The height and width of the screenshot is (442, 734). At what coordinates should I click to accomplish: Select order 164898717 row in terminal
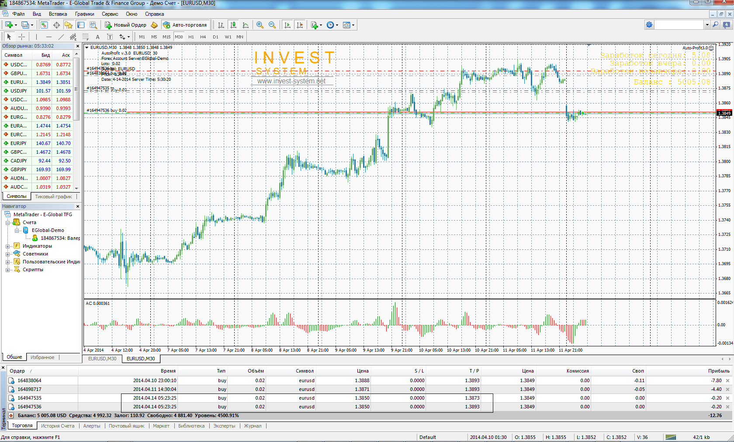(x=30, y=389)
